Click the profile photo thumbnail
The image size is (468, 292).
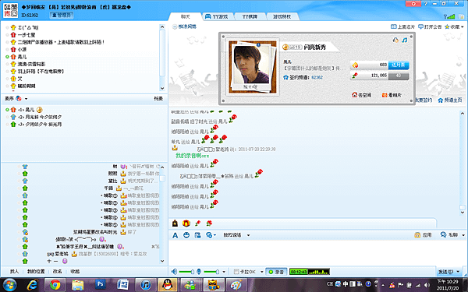pyautogui.click(x=251, y=65)
